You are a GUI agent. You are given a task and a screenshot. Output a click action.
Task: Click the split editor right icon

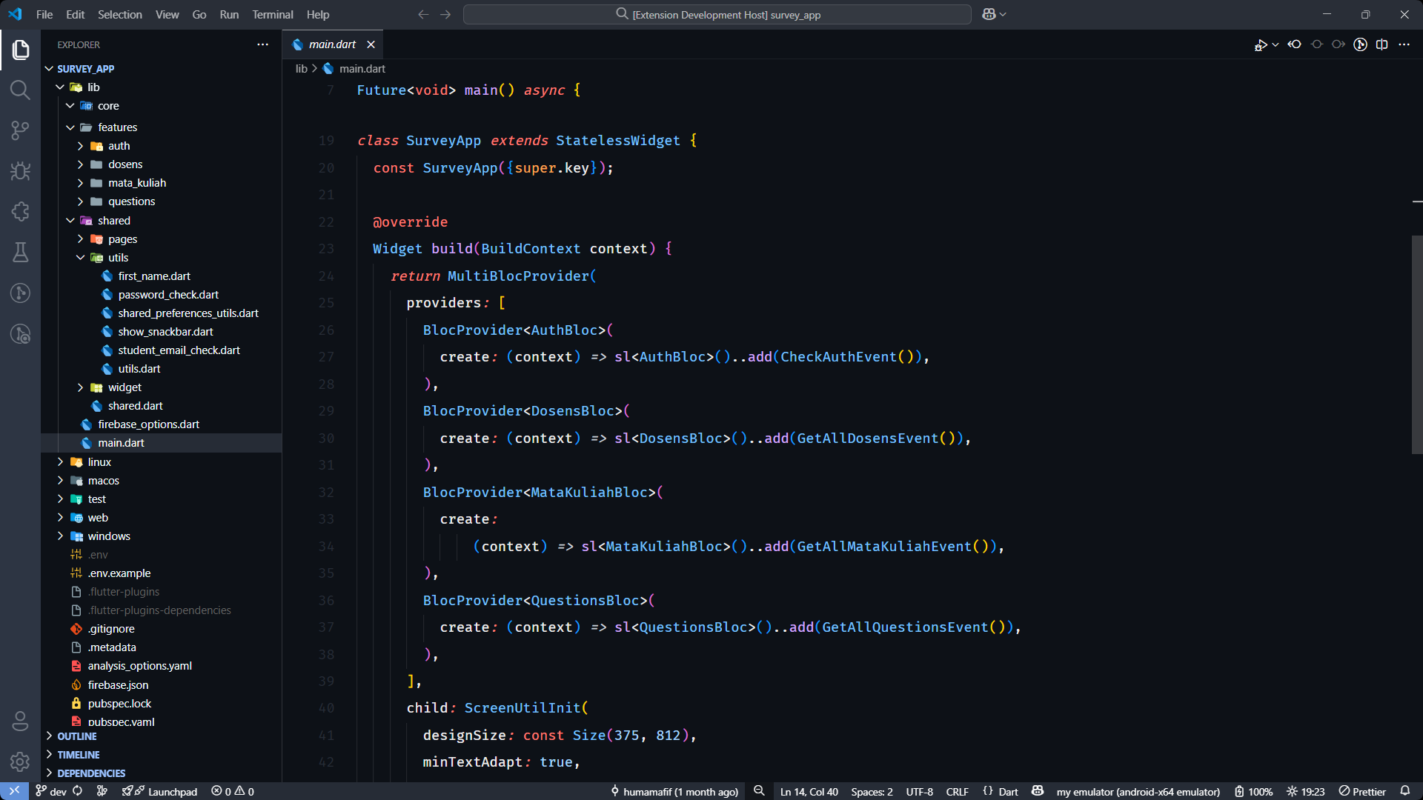point(1381,44)
